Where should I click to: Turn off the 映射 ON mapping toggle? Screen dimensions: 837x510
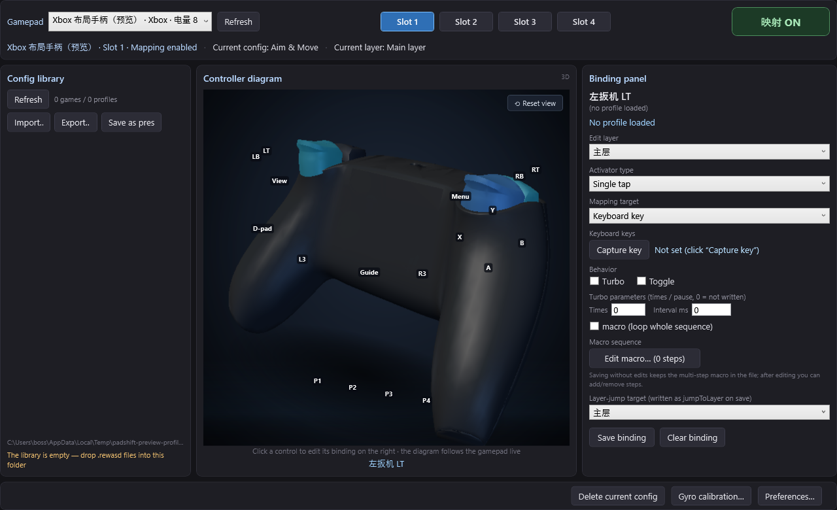click(x=781, y=22)
